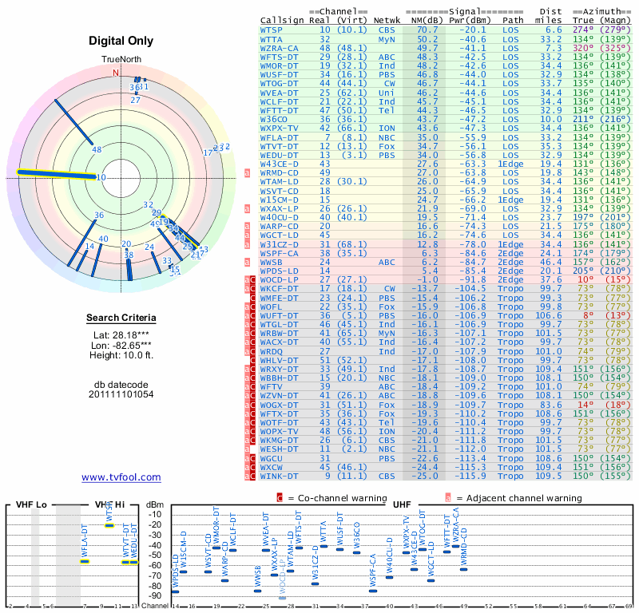639x613 pixels.
Task: Click the red N TrueNorth marker on radar
Action: (116, 73)
